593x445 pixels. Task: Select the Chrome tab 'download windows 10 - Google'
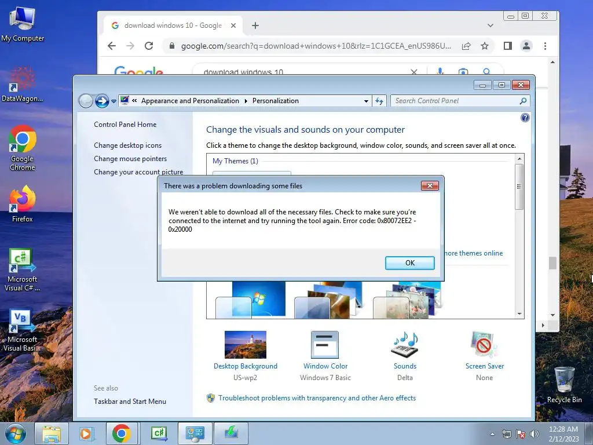pyautogui.click(x=173, y=25)
